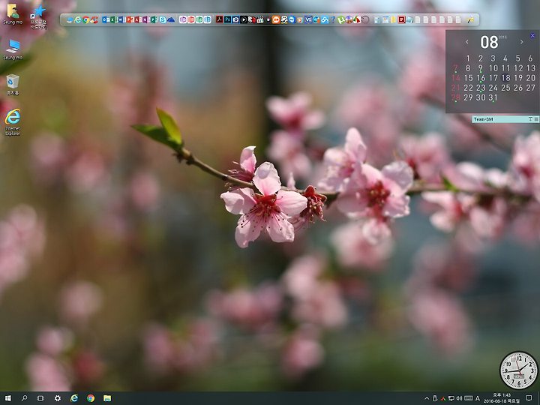Screen dimensions: 540x405
Task: Expand hidden system tray icons chevron
Action: pyautogui.click(x=427, y=398)
